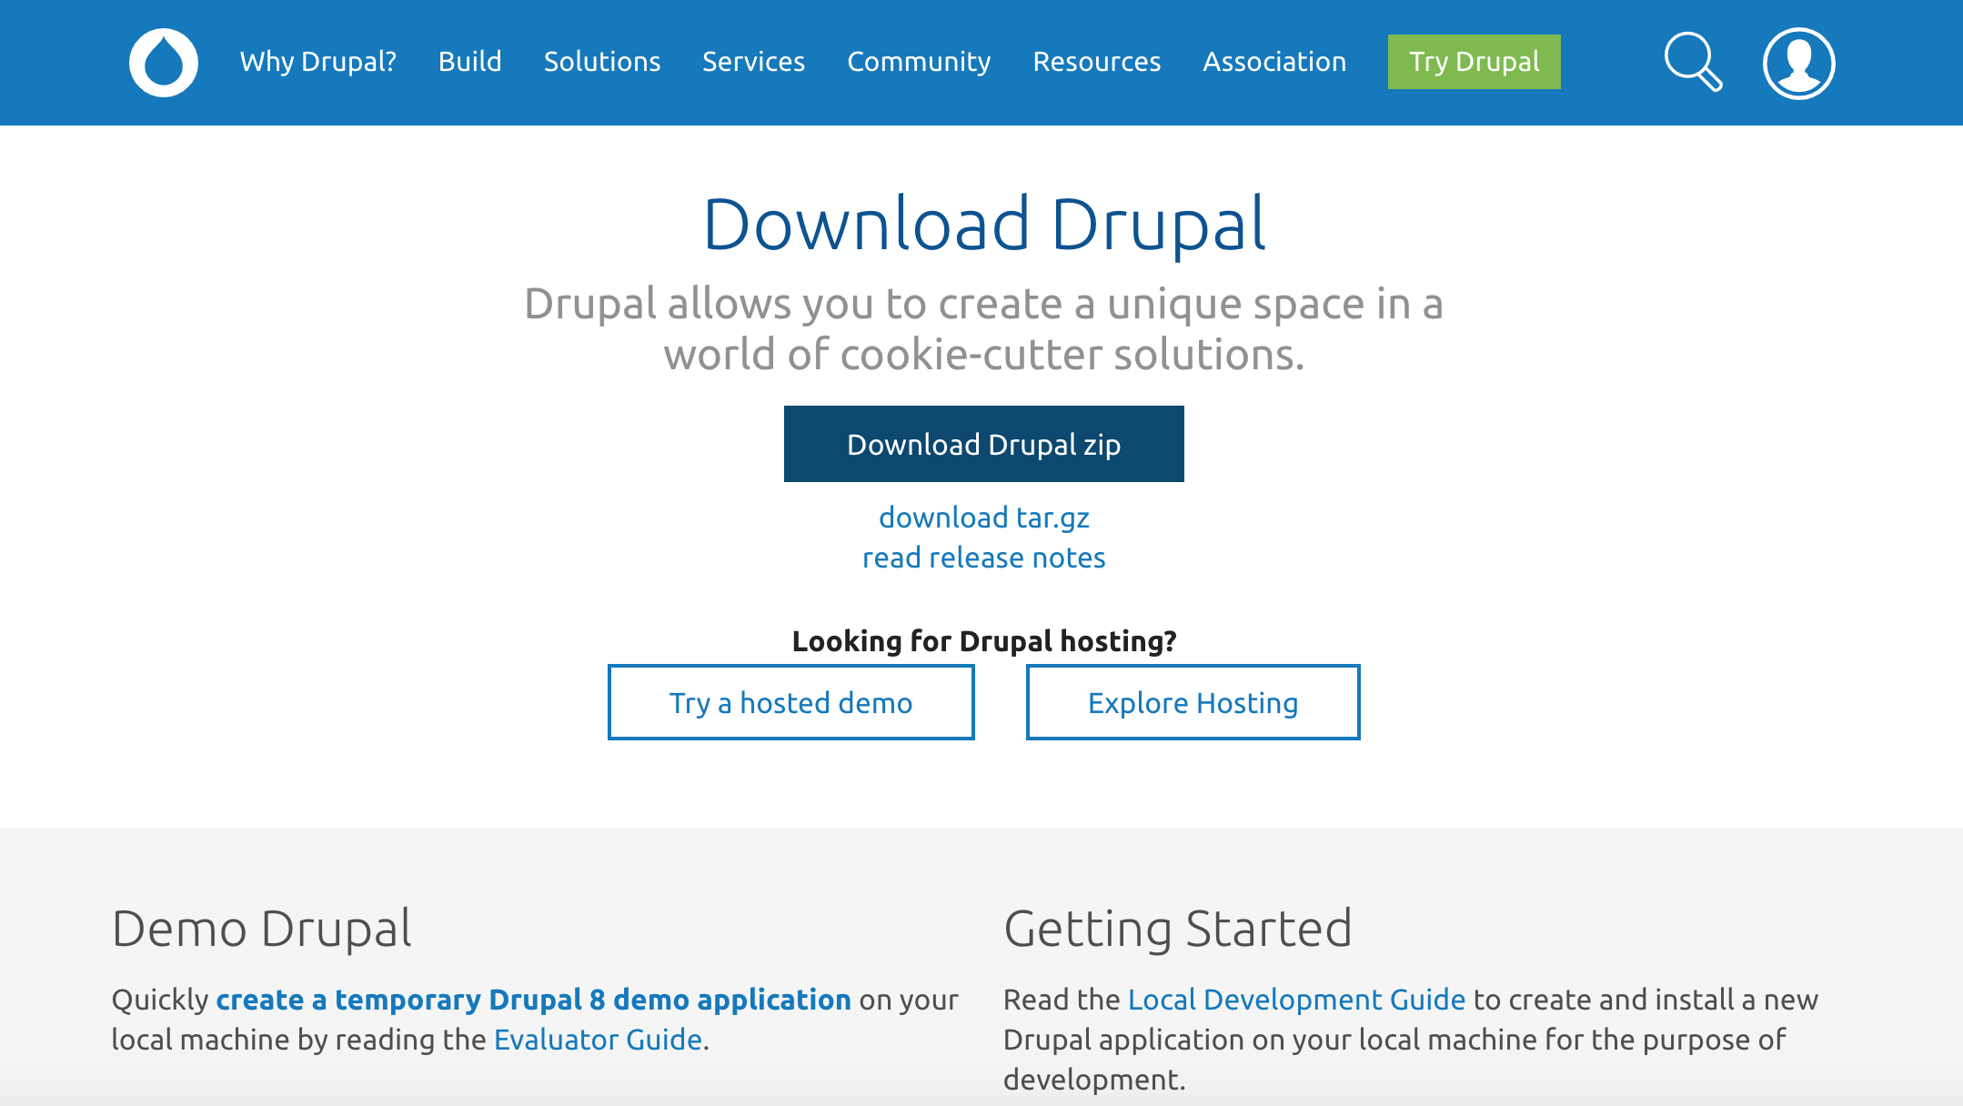The width and height of the screenshot is (1963, 1106).
Task: Open the Services menu item
Action: coord(754,62)
